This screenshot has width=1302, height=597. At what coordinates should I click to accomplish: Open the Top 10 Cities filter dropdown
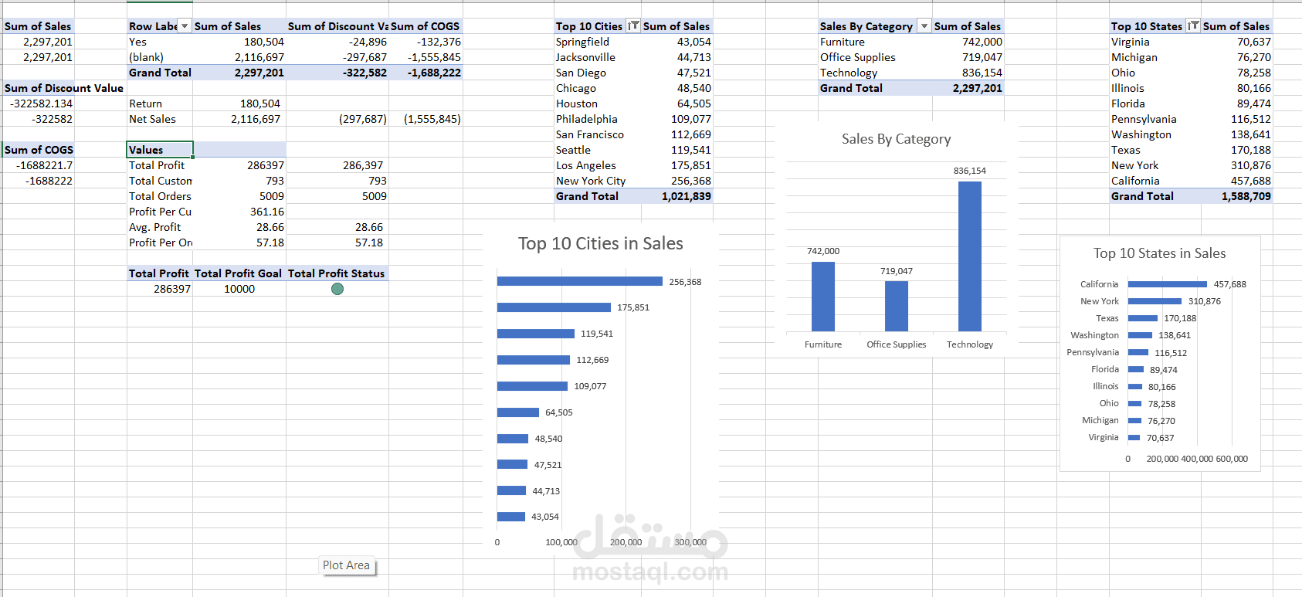633,26
